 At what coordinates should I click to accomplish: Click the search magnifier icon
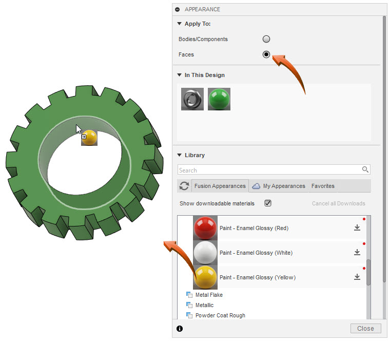pos(365,170)
